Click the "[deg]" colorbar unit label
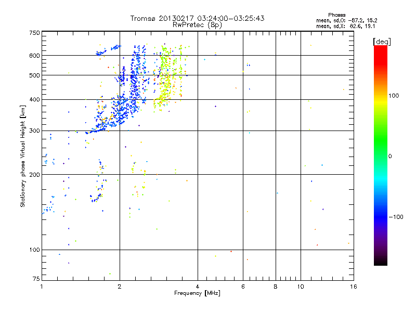Viewport: 416px width, 312px height. pyautogui.click(x=382, y=42)
